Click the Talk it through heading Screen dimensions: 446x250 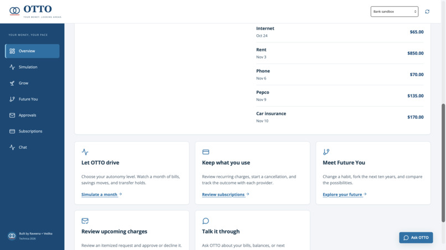[x=221, y=232]
